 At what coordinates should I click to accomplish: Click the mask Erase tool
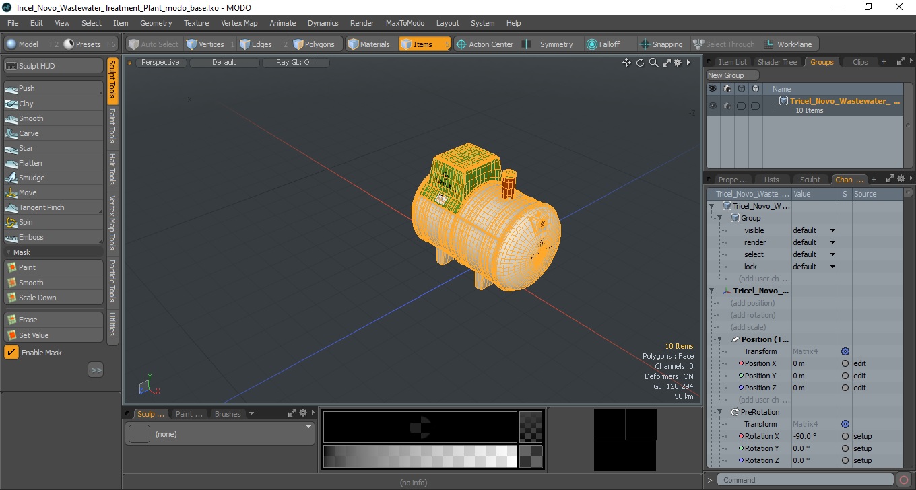click(x=53, y=320)
